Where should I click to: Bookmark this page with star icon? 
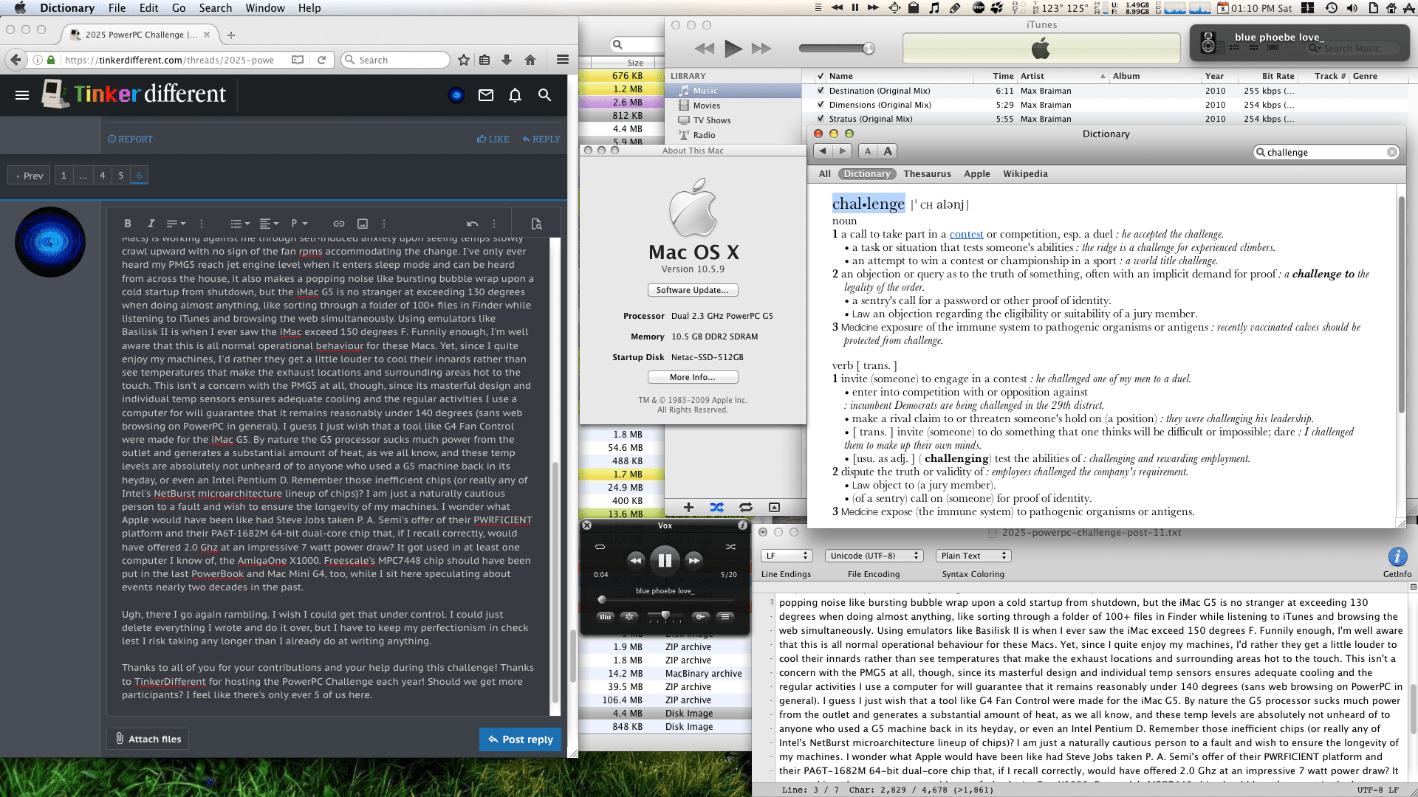464,60
